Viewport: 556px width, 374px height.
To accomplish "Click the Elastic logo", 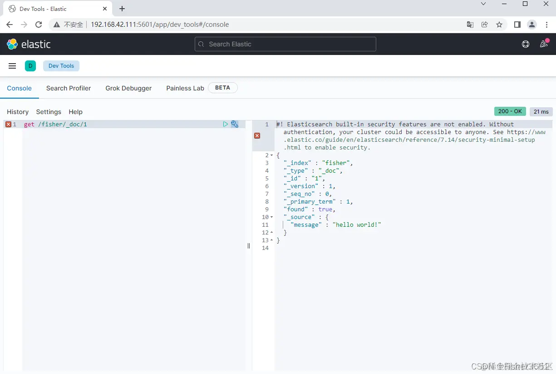I will [x=29, y=44].
